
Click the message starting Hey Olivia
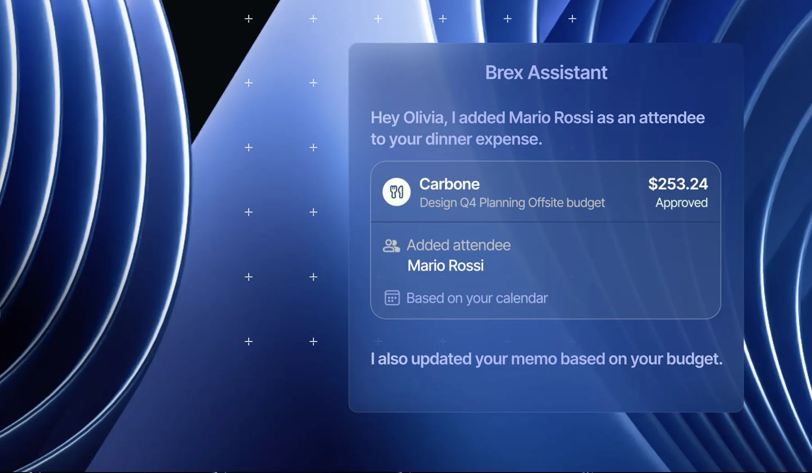[538, 128]
